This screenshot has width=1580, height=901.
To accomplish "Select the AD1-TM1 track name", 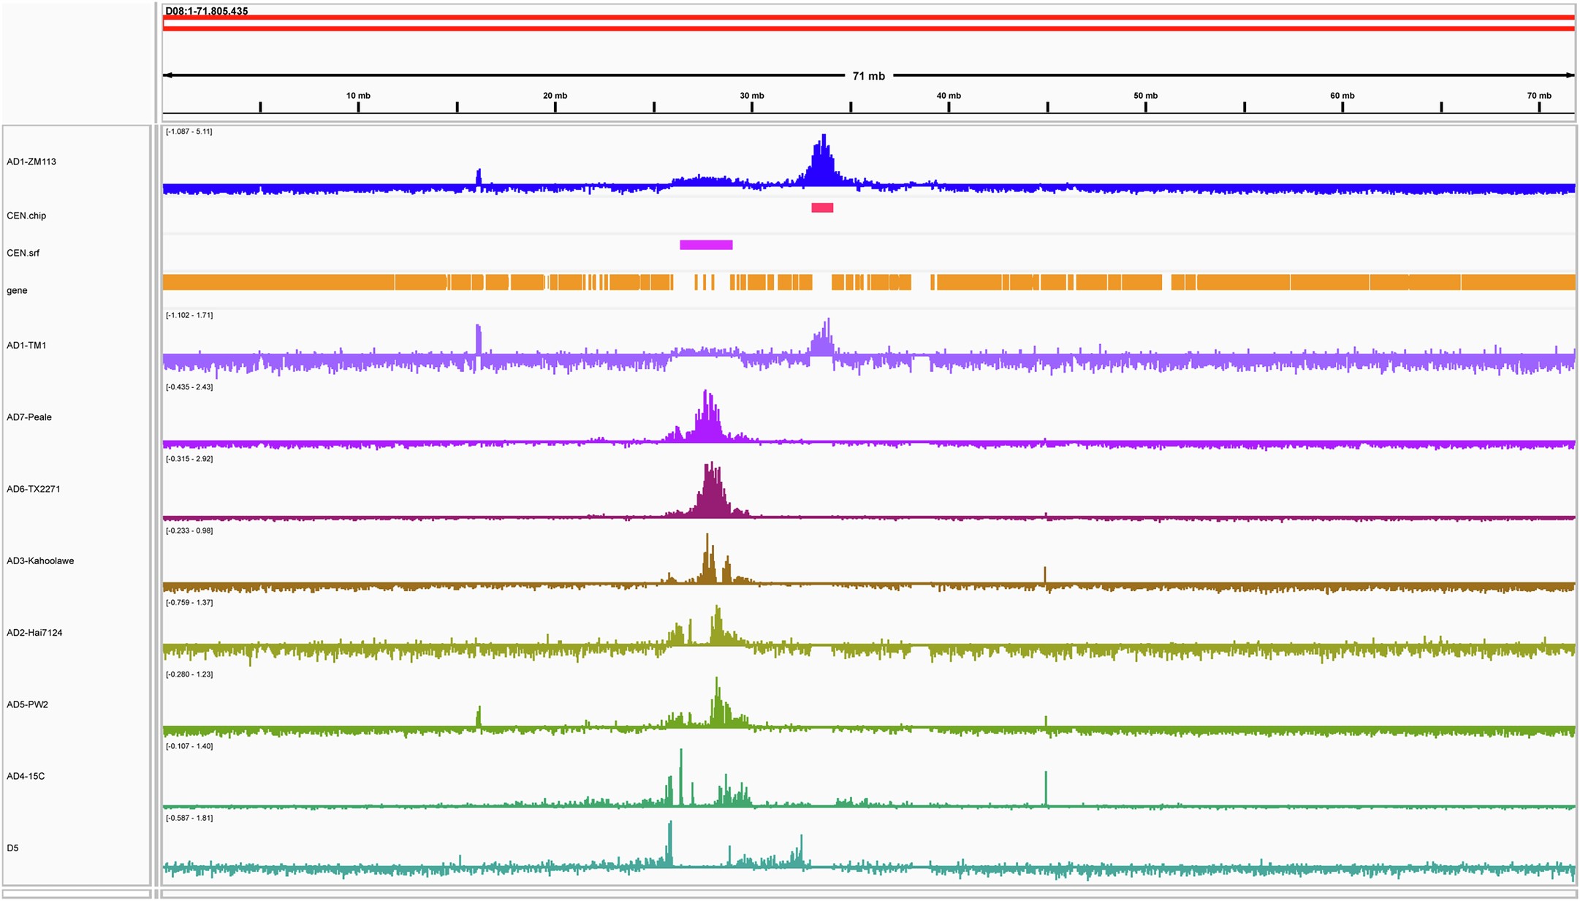I will coord(26,345).
